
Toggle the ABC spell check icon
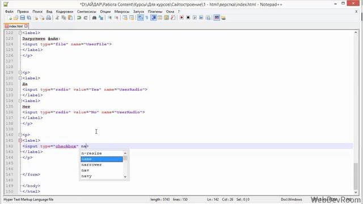coord(217,18)
